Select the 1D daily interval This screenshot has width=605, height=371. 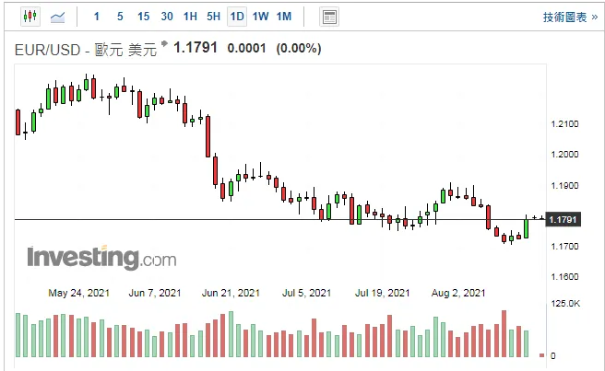[x=237, y=17]
